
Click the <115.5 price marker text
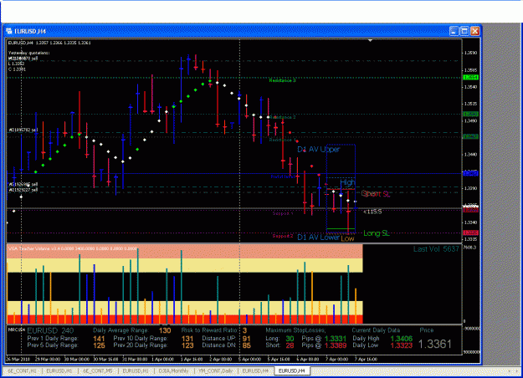click(372, 212)
